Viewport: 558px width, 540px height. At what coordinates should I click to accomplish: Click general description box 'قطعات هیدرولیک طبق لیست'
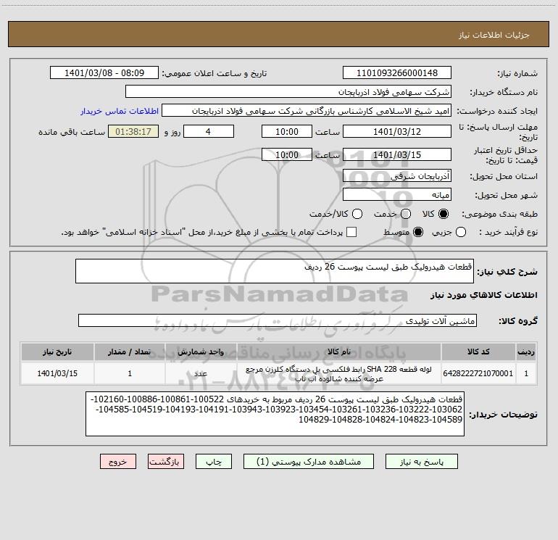click(x=275, y=271)
